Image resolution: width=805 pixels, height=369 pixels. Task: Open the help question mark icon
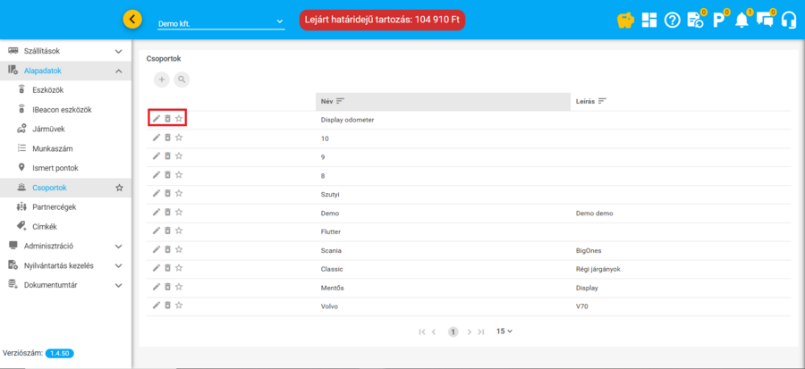tap(673, 20)
